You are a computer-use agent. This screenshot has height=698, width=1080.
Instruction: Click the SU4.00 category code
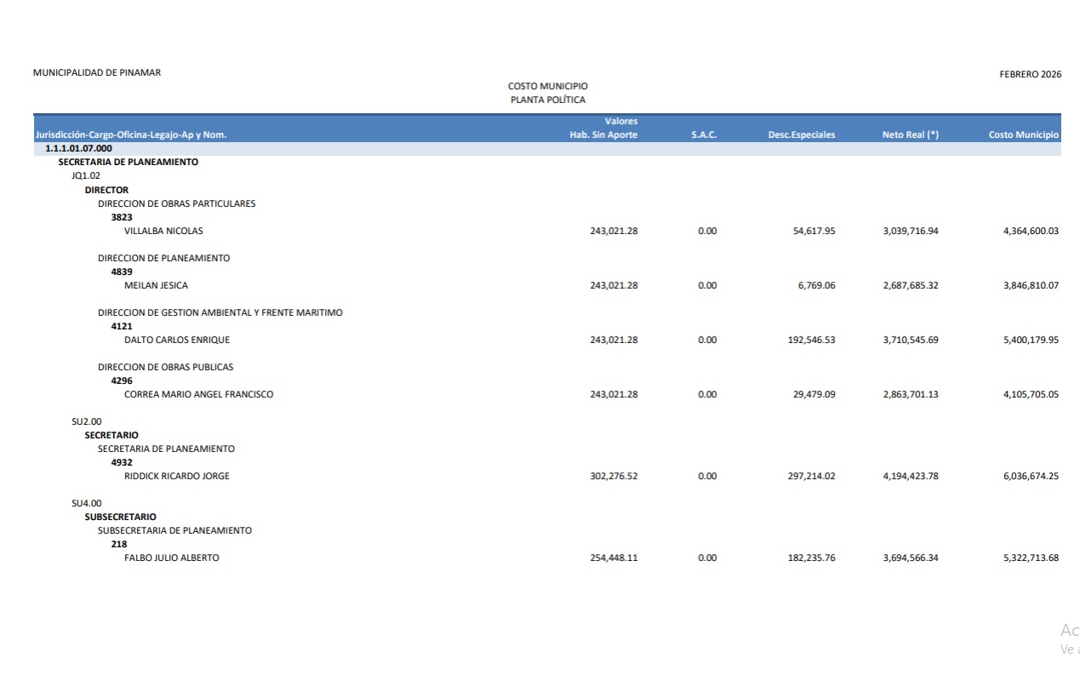pyautogui.click(x=86, y=503)
